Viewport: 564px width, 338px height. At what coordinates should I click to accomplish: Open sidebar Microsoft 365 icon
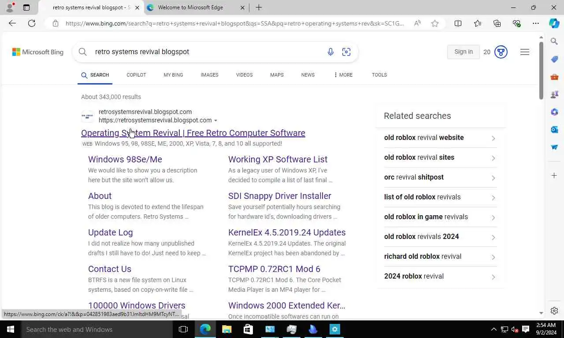[x=554, y=112]
